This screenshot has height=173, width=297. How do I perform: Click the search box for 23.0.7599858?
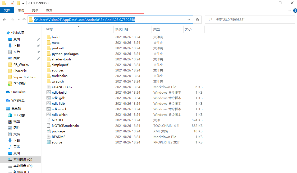[x=250, y=20]
